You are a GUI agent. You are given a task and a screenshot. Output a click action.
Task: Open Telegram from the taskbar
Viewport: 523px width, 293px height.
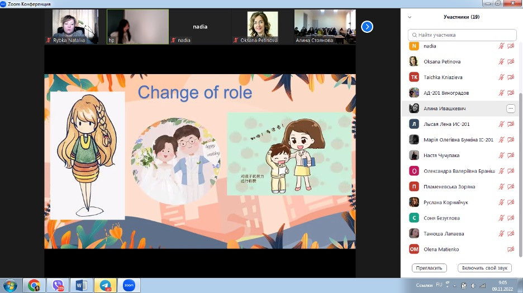click(105, 285)
